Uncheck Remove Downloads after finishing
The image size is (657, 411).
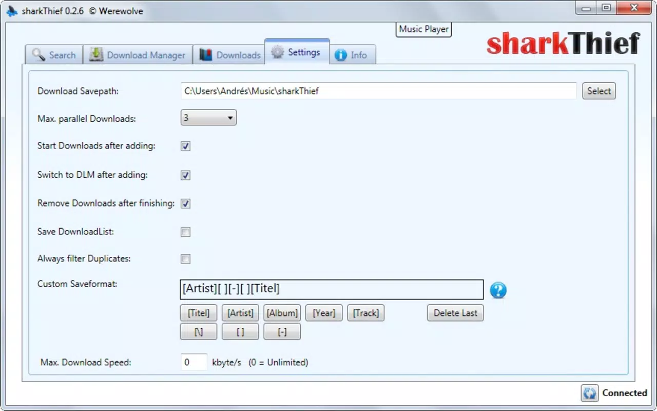pyautogui.click(x=185, y=203)
